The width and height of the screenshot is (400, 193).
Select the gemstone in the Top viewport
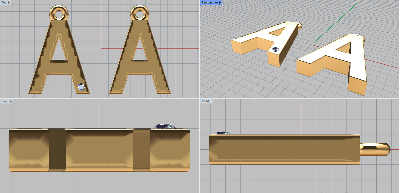[x=81, y=87]
